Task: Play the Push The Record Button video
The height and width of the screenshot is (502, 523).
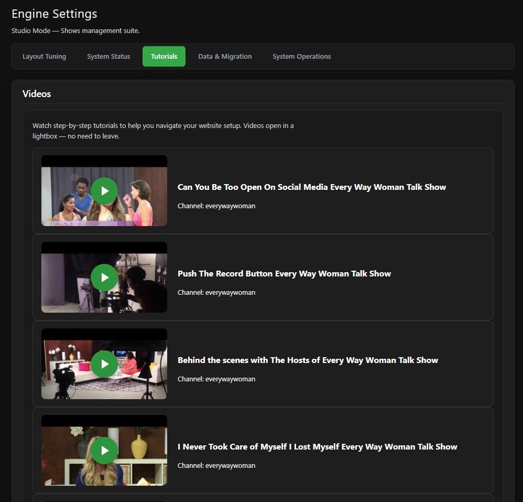Action: 104,277
